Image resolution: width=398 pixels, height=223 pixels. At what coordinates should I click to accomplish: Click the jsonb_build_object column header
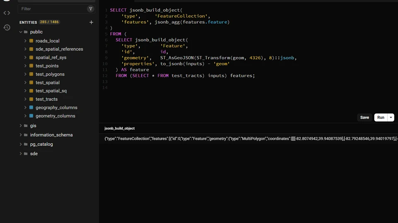(x=119, y=128)
